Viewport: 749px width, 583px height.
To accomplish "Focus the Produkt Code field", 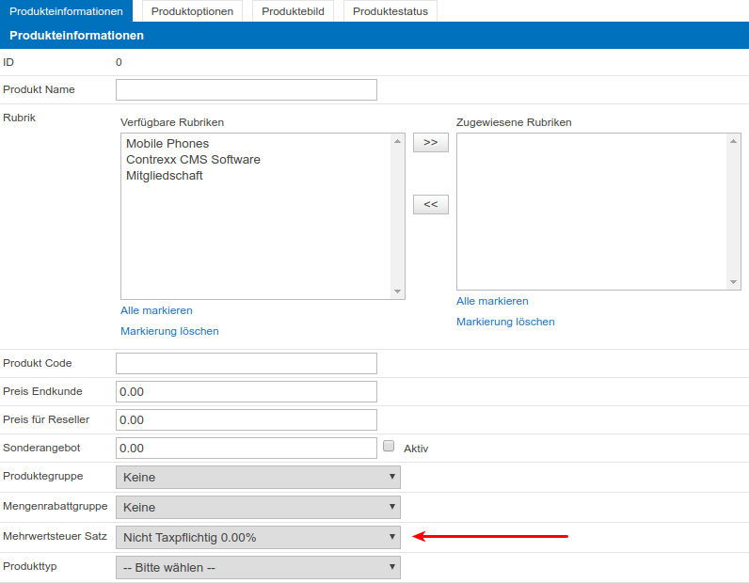I will pyautogui.click(x=246, y=363).
